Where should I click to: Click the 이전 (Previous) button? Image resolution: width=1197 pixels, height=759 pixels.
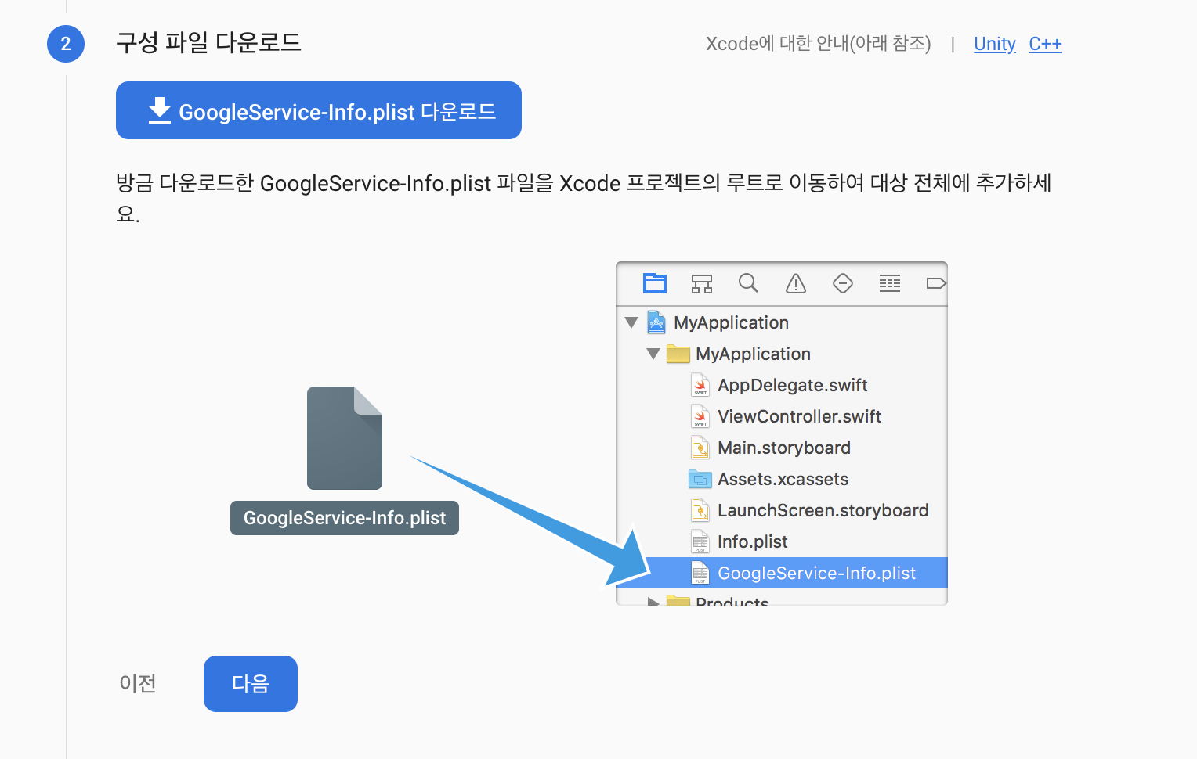click(138, 684)
